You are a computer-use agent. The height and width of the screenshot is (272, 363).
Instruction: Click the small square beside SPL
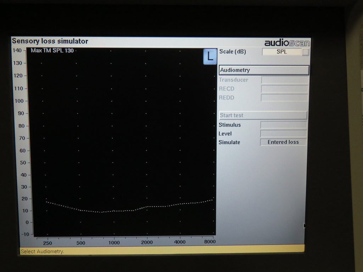click(306, 52)
